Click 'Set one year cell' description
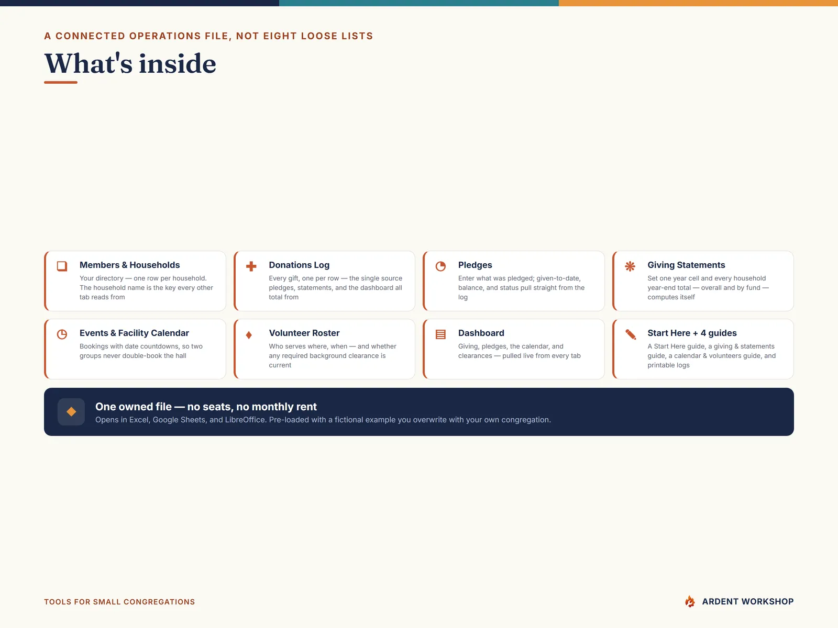The width and height of the screenshot is (838, 628). pos(708,288)
